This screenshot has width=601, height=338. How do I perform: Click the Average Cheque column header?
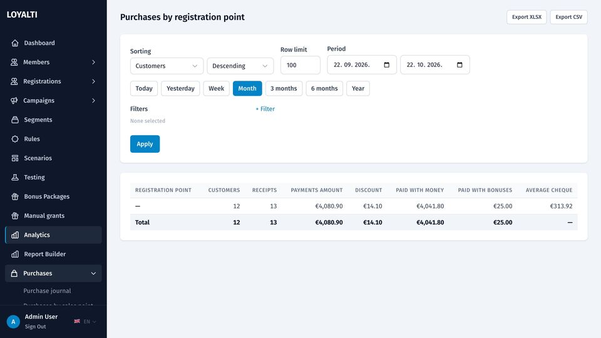click(x=549, y=190)
